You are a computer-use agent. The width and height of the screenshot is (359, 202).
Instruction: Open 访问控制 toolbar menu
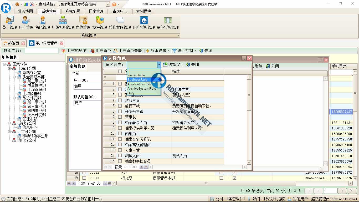click(185, 50)
